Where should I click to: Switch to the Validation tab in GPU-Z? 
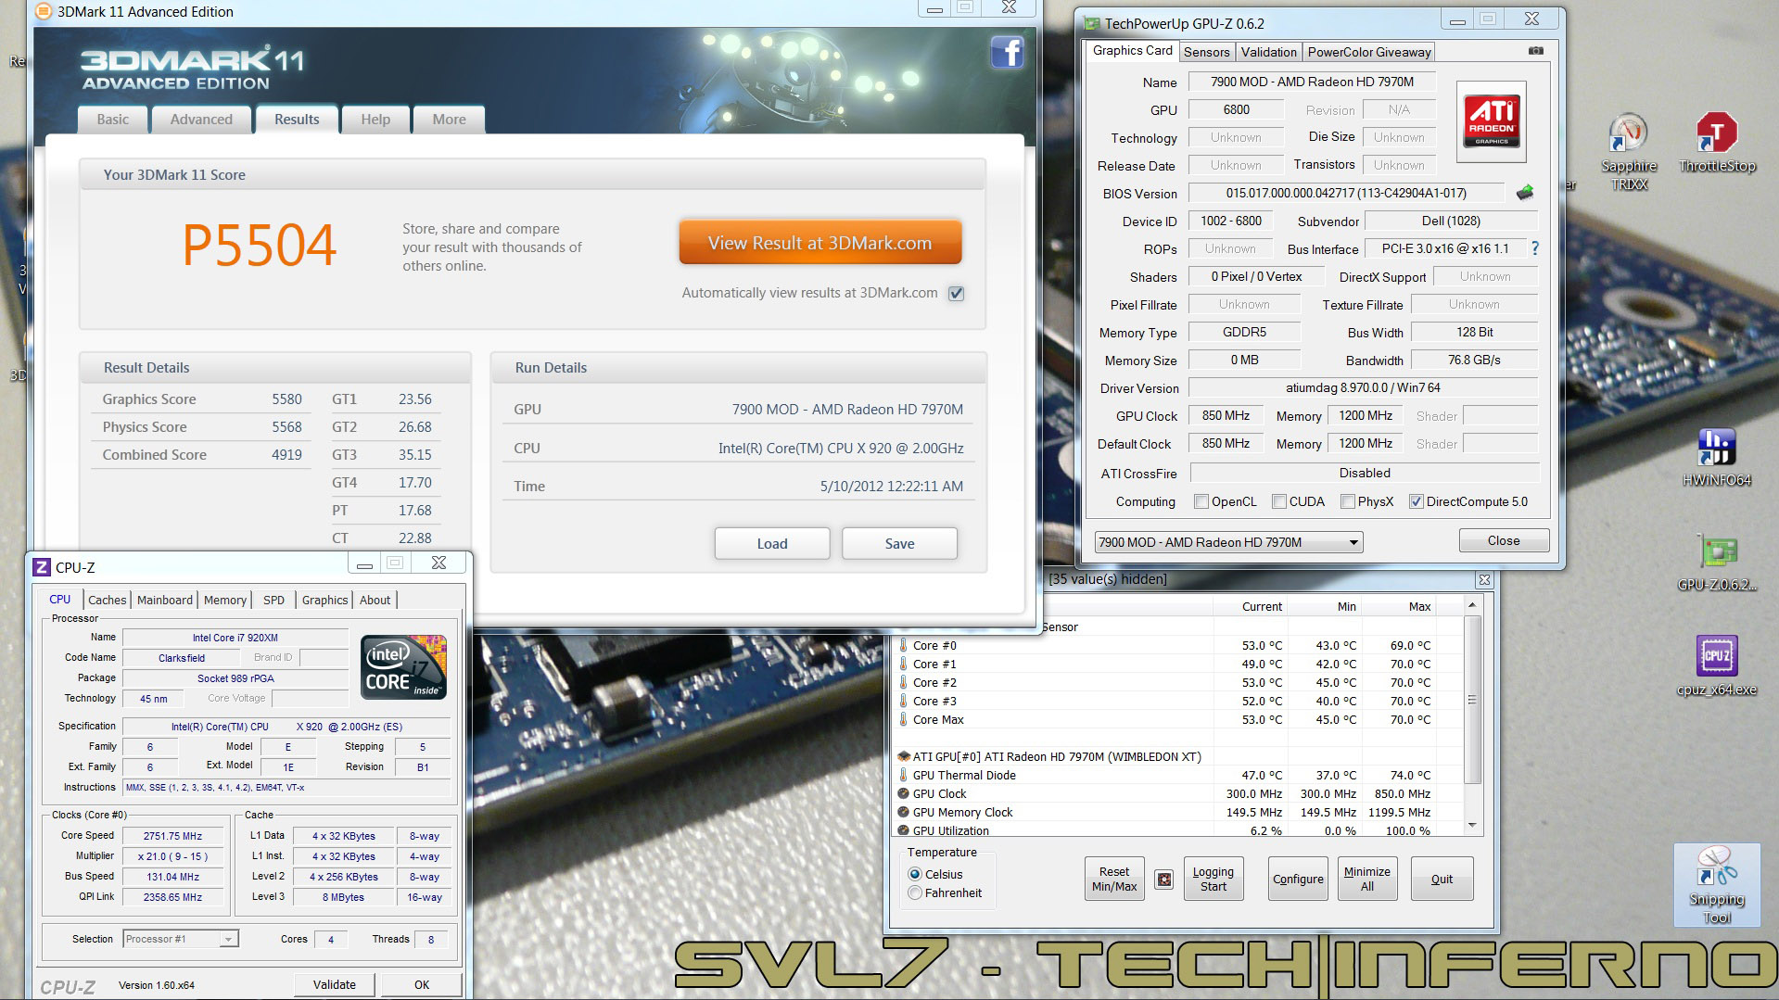point(1268,52)
